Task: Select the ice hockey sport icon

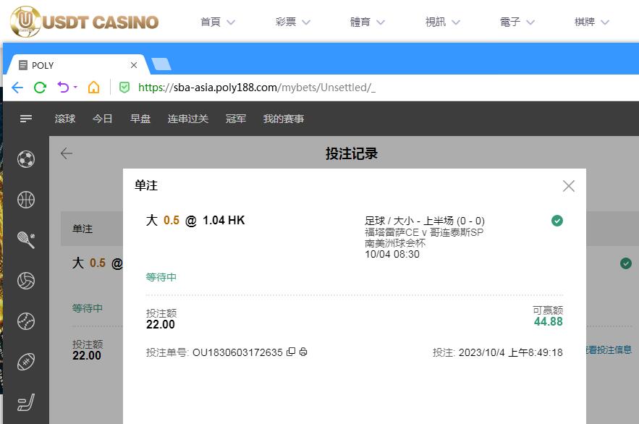Action: [x=26, y=402]
